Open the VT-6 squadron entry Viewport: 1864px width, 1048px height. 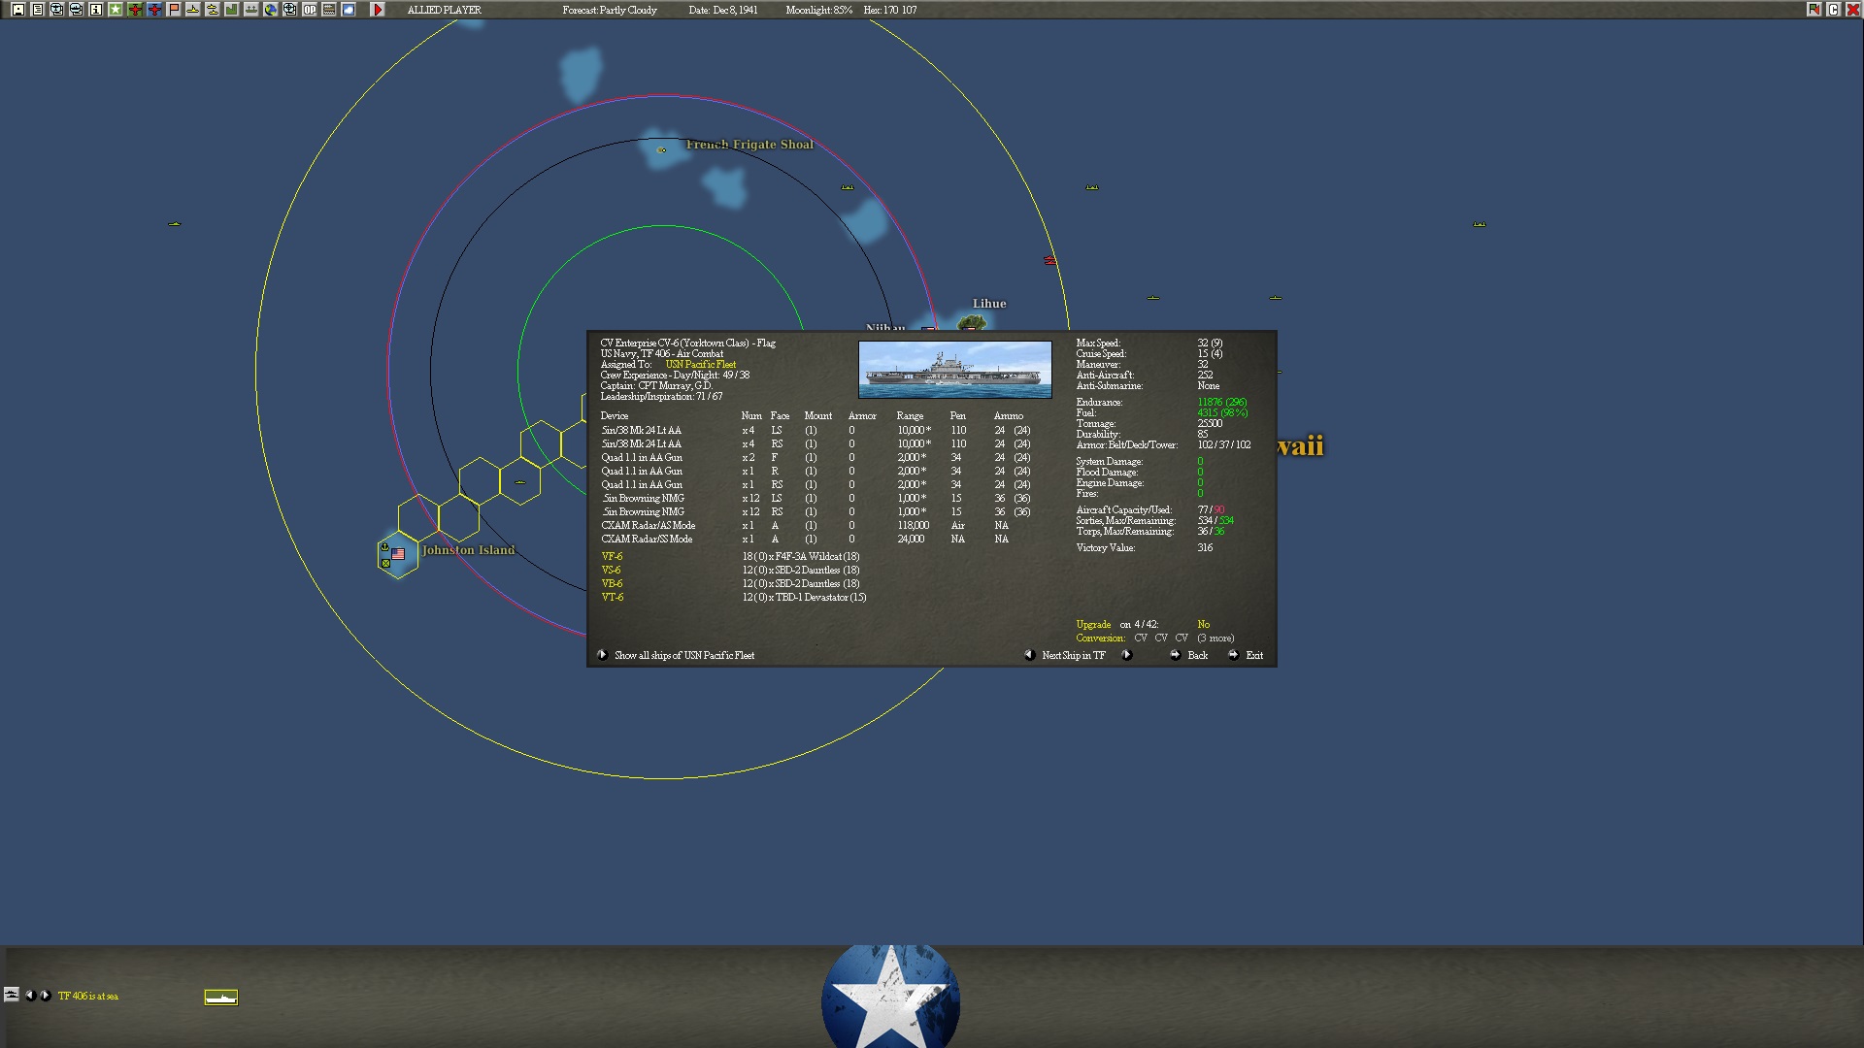[x=612, y=598]
